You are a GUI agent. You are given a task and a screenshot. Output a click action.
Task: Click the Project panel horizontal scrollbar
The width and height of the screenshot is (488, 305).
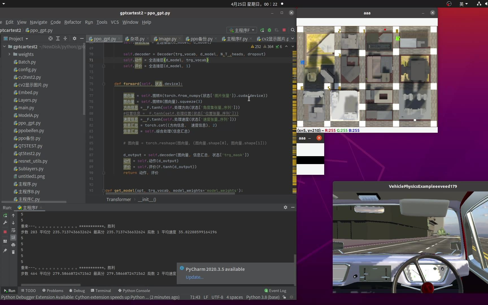[34, 202]
